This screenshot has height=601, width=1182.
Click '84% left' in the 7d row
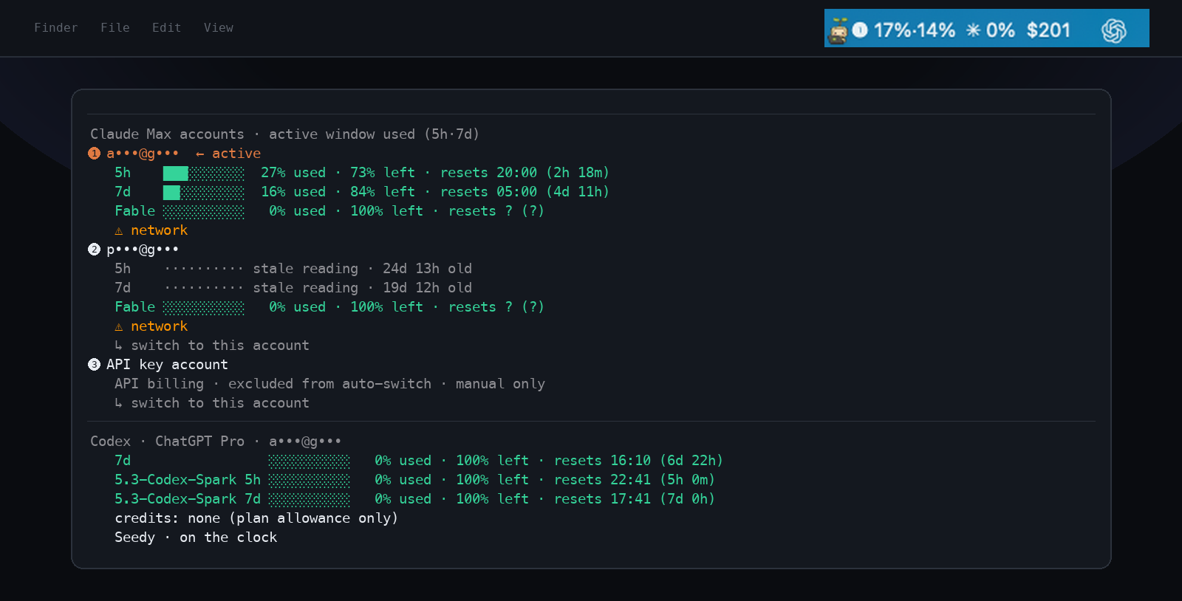383,191
